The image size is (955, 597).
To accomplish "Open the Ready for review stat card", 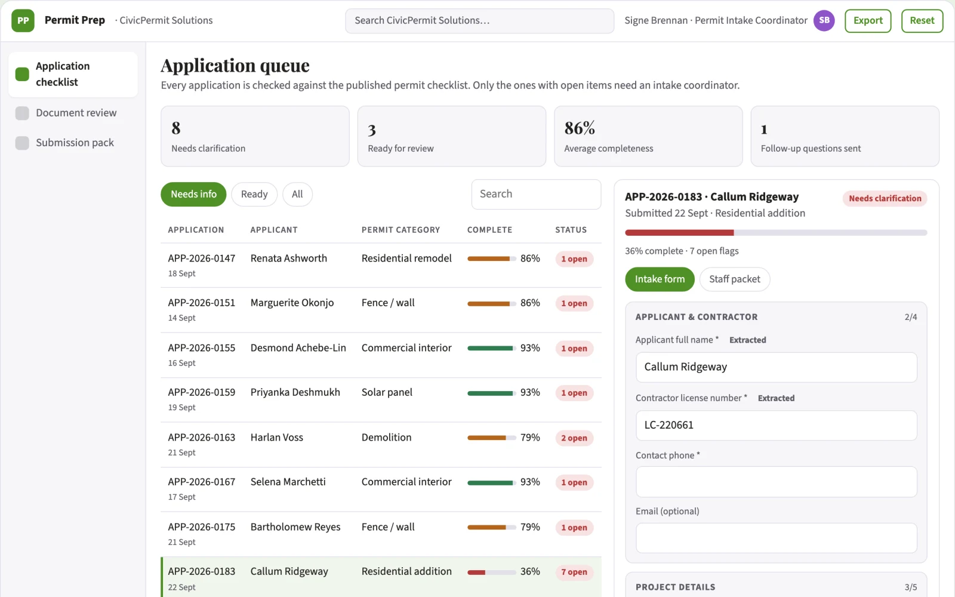I will pyautogui.click(x=452, y=136).
